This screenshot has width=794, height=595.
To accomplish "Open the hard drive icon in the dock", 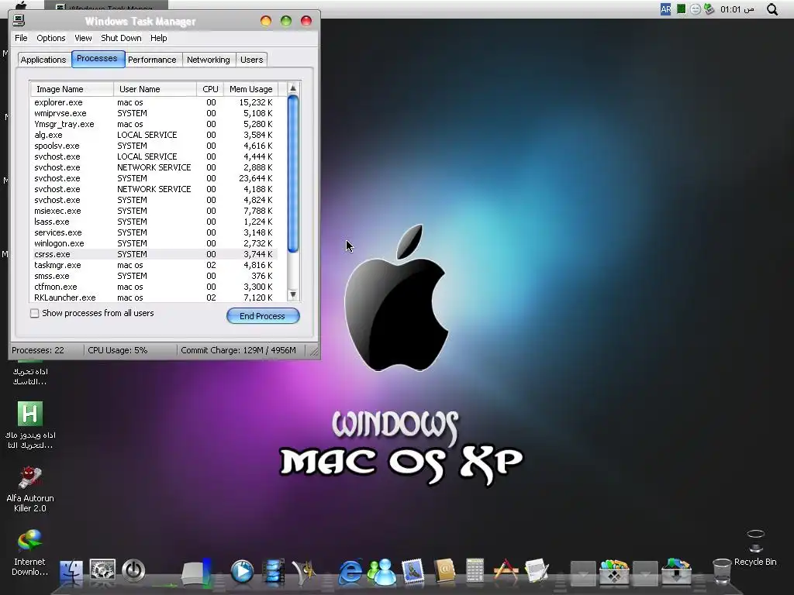I will coord(196,573).
